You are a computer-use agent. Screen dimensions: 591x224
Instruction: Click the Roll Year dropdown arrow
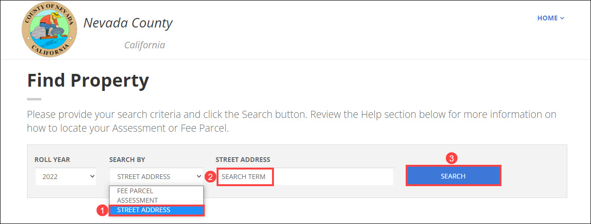91,177
